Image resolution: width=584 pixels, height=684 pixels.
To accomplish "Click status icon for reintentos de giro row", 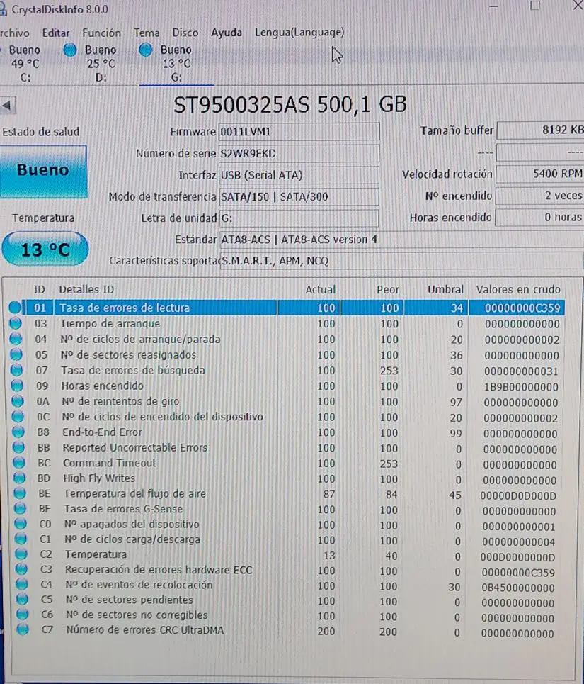I will coord(18,401).
